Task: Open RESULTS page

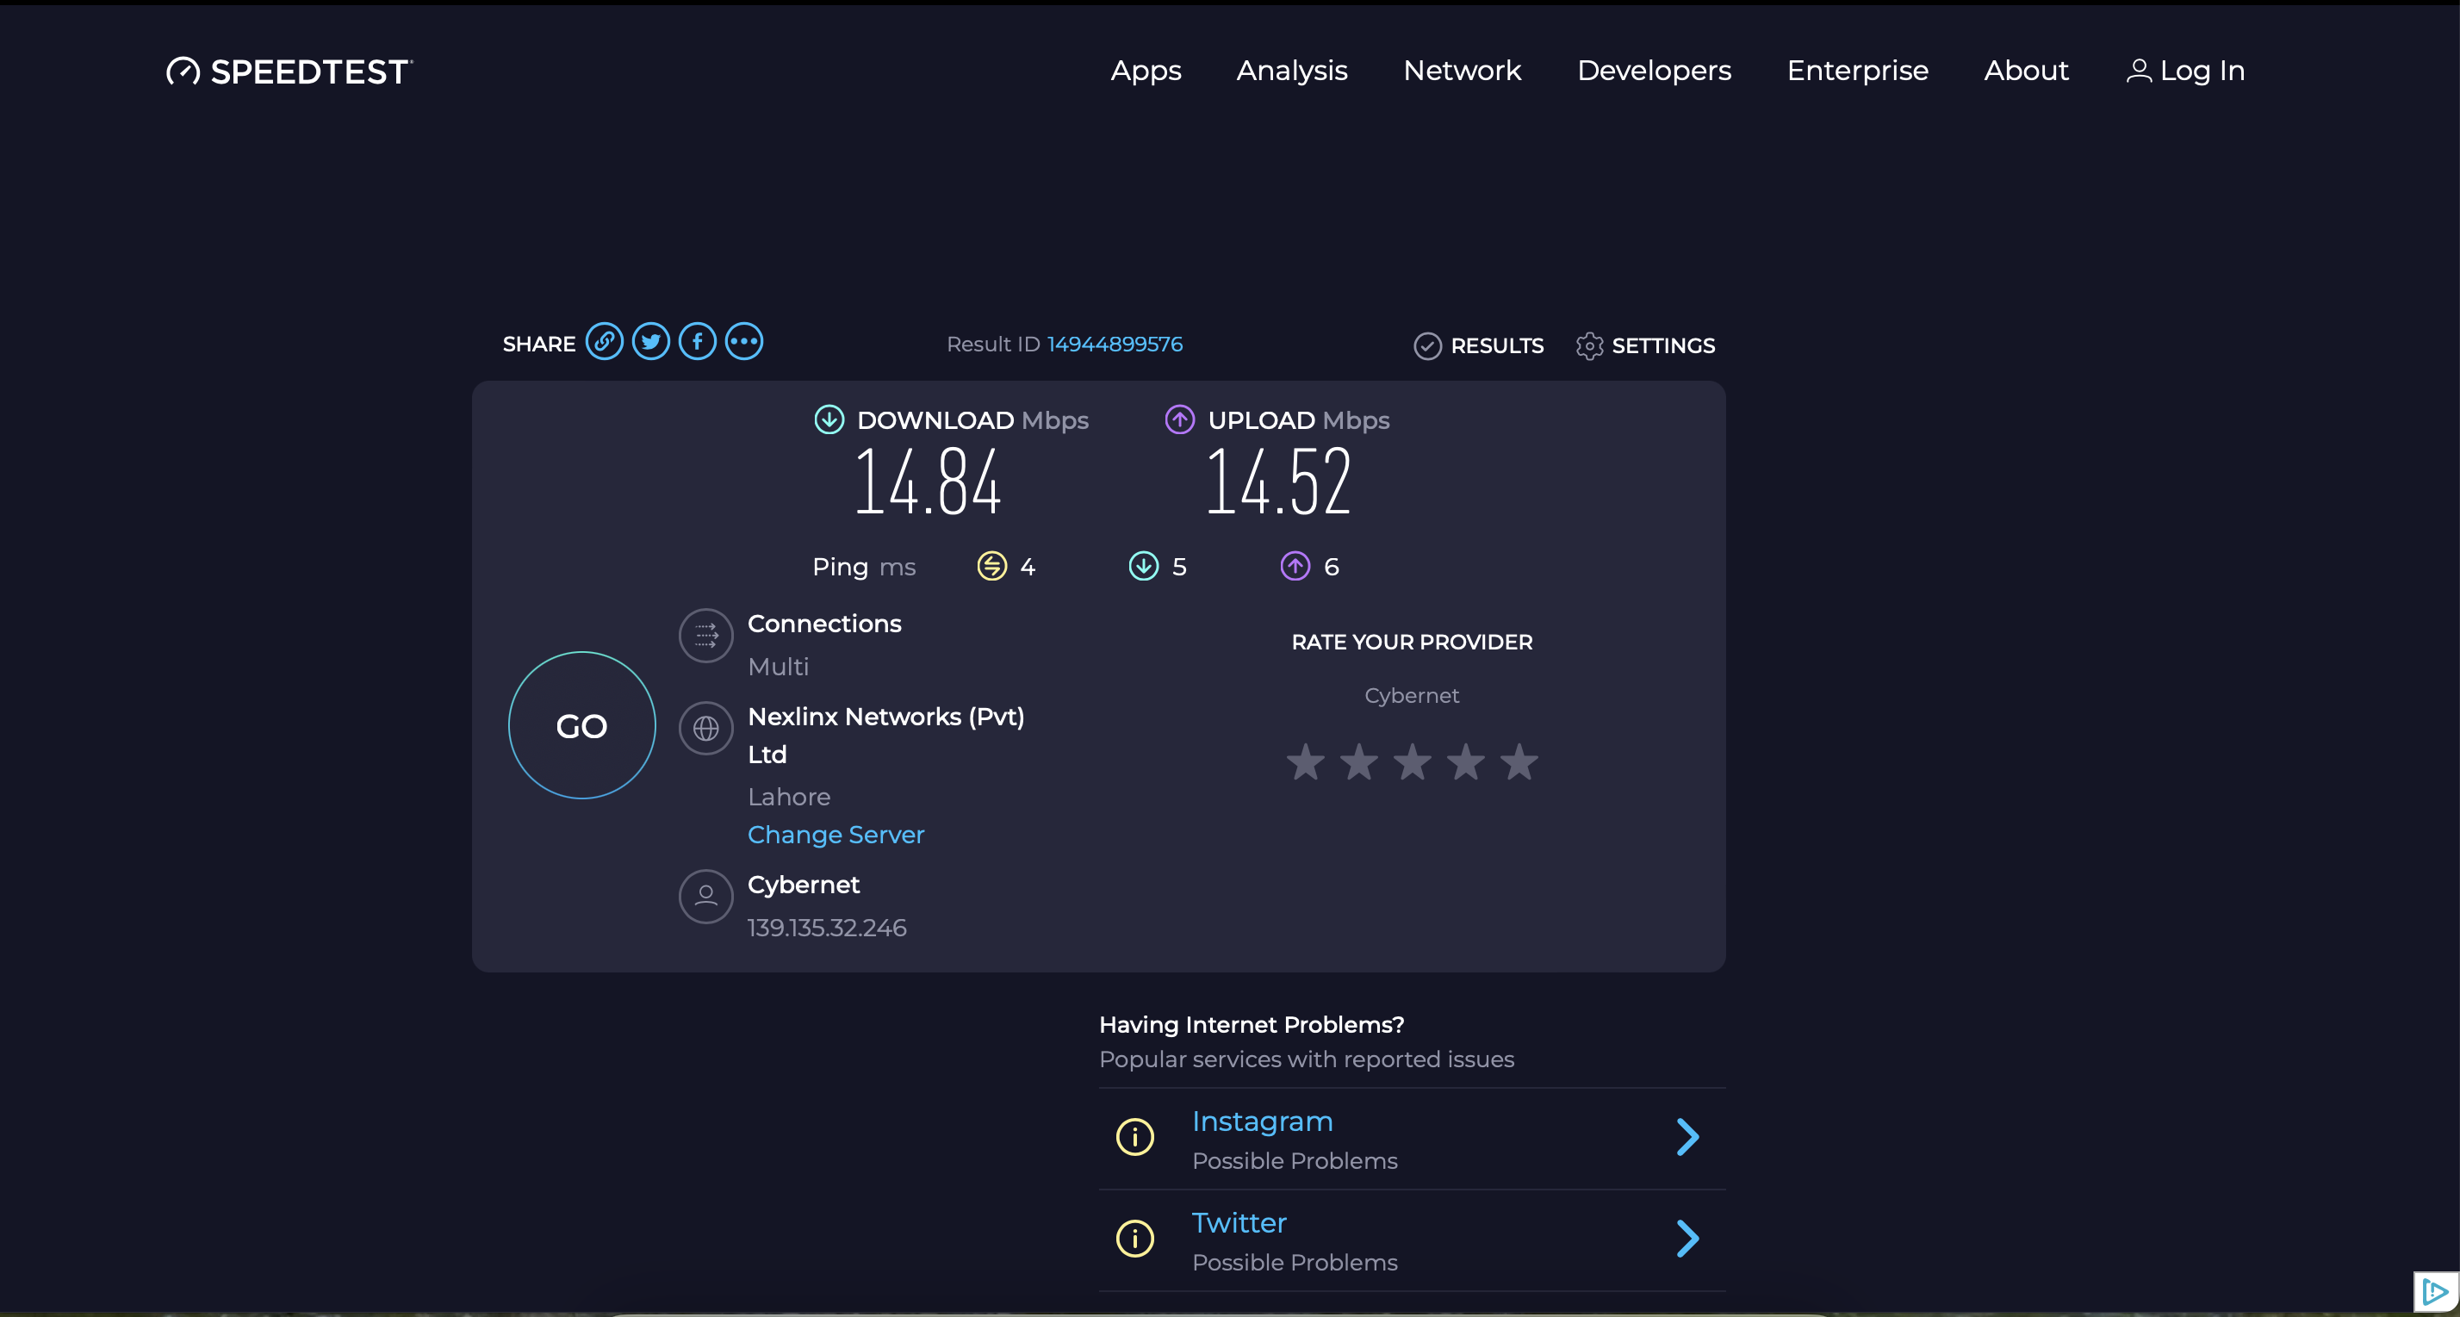Action: (1497, 345)
